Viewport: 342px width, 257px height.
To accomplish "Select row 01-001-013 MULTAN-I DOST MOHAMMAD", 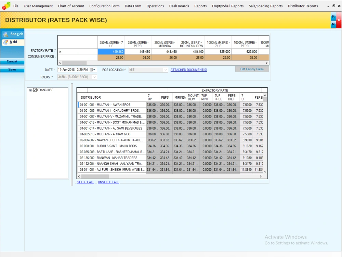I will [x=112, y=122].
